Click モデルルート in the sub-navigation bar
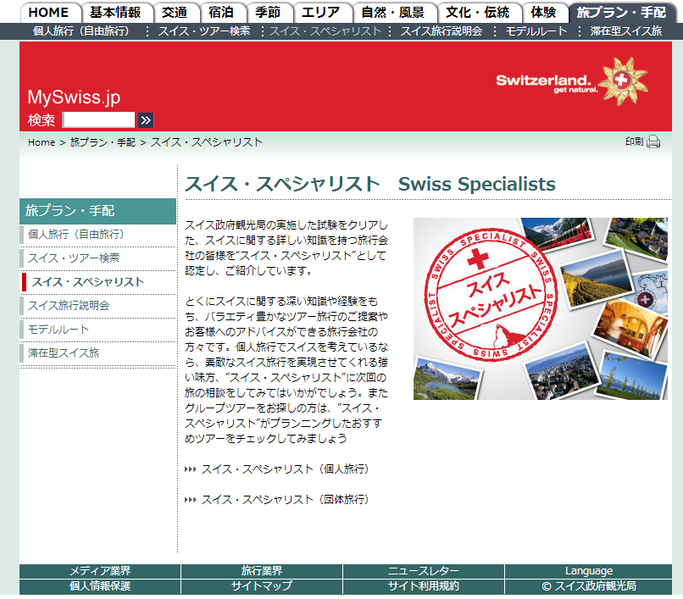Image resolution: width=683 pixels, height=599 pixels. pyautogui.click(x=536, y=31)
